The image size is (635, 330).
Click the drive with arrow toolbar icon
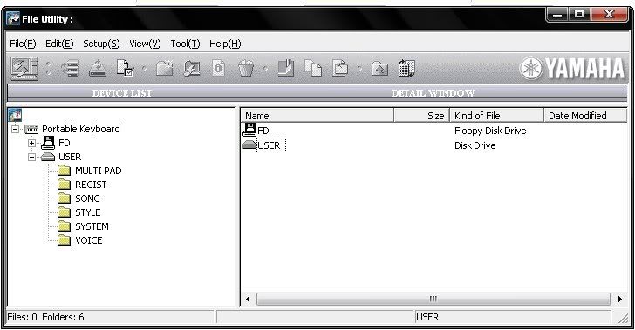(x=98, y=68)
